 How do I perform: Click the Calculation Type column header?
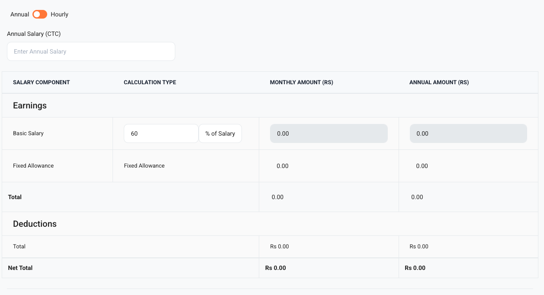150,82
